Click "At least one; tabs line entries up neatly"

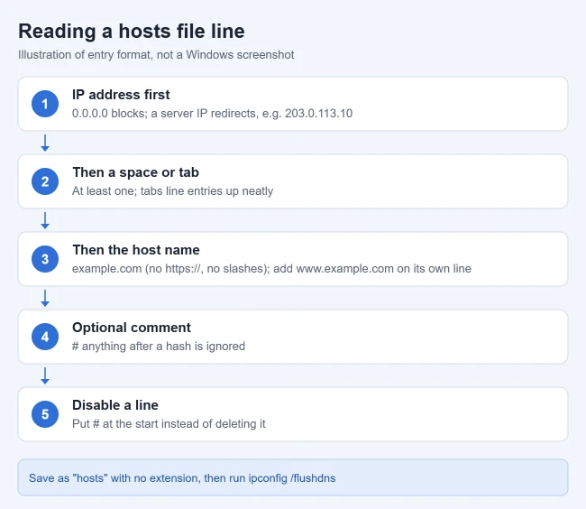173,191
